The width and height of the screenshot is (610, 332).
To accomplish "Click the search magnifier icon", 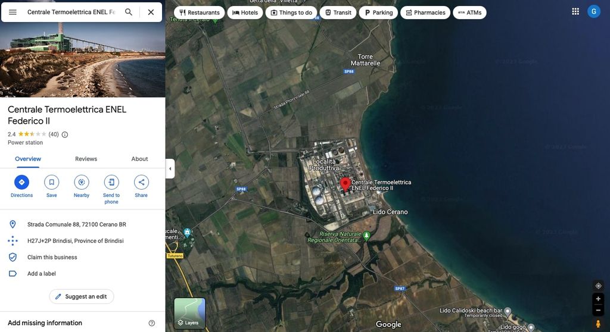I will [x=129, y=12].
